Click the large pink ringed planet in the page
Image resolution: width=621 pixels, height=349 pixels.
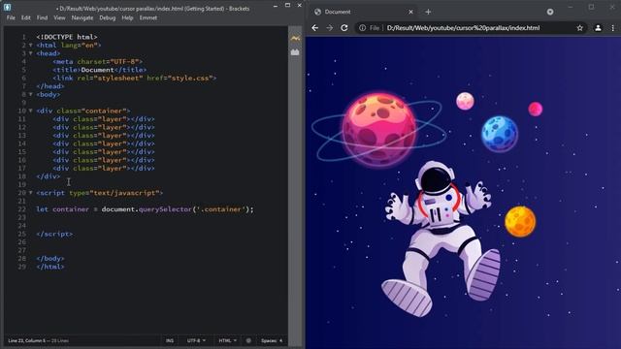tap(379, 129)
